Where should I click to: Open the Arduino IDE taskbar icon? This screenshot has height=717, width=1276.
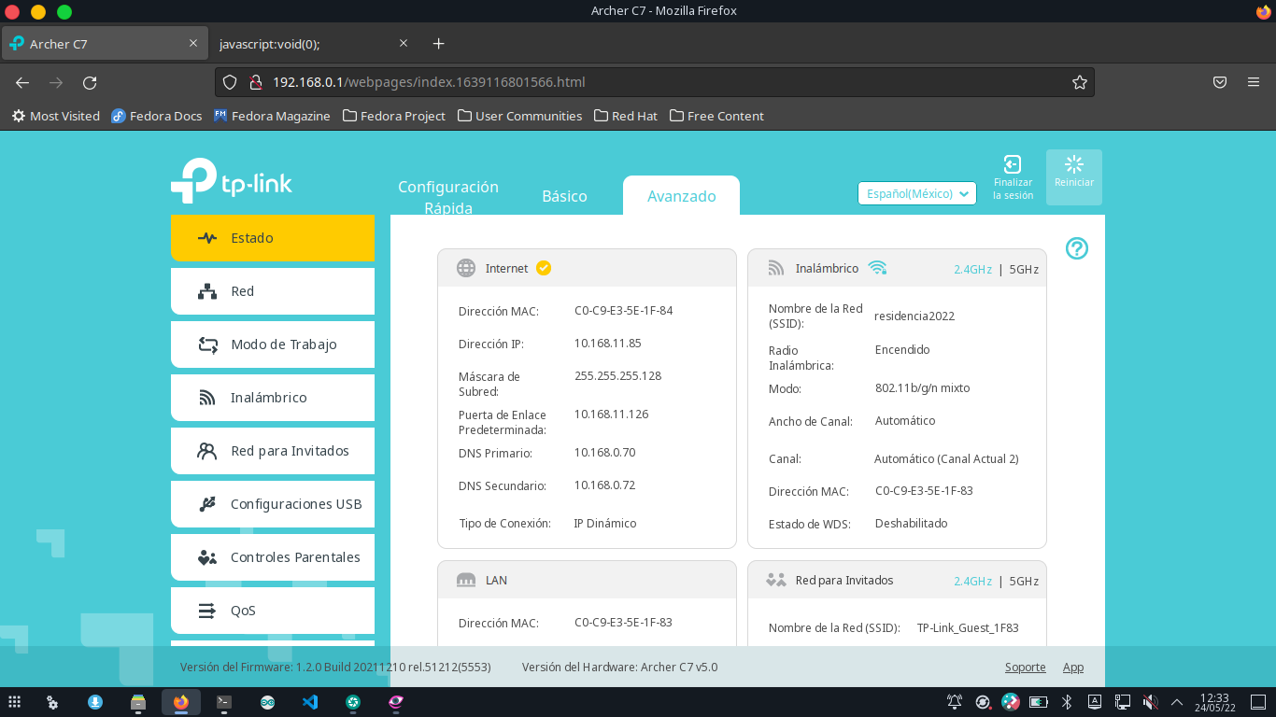point(267,702)
